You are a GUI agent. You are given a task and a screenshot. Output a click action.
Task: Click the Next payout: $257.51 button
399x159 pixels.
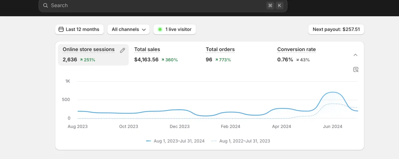pyautogui.click(x=336, y=29)
